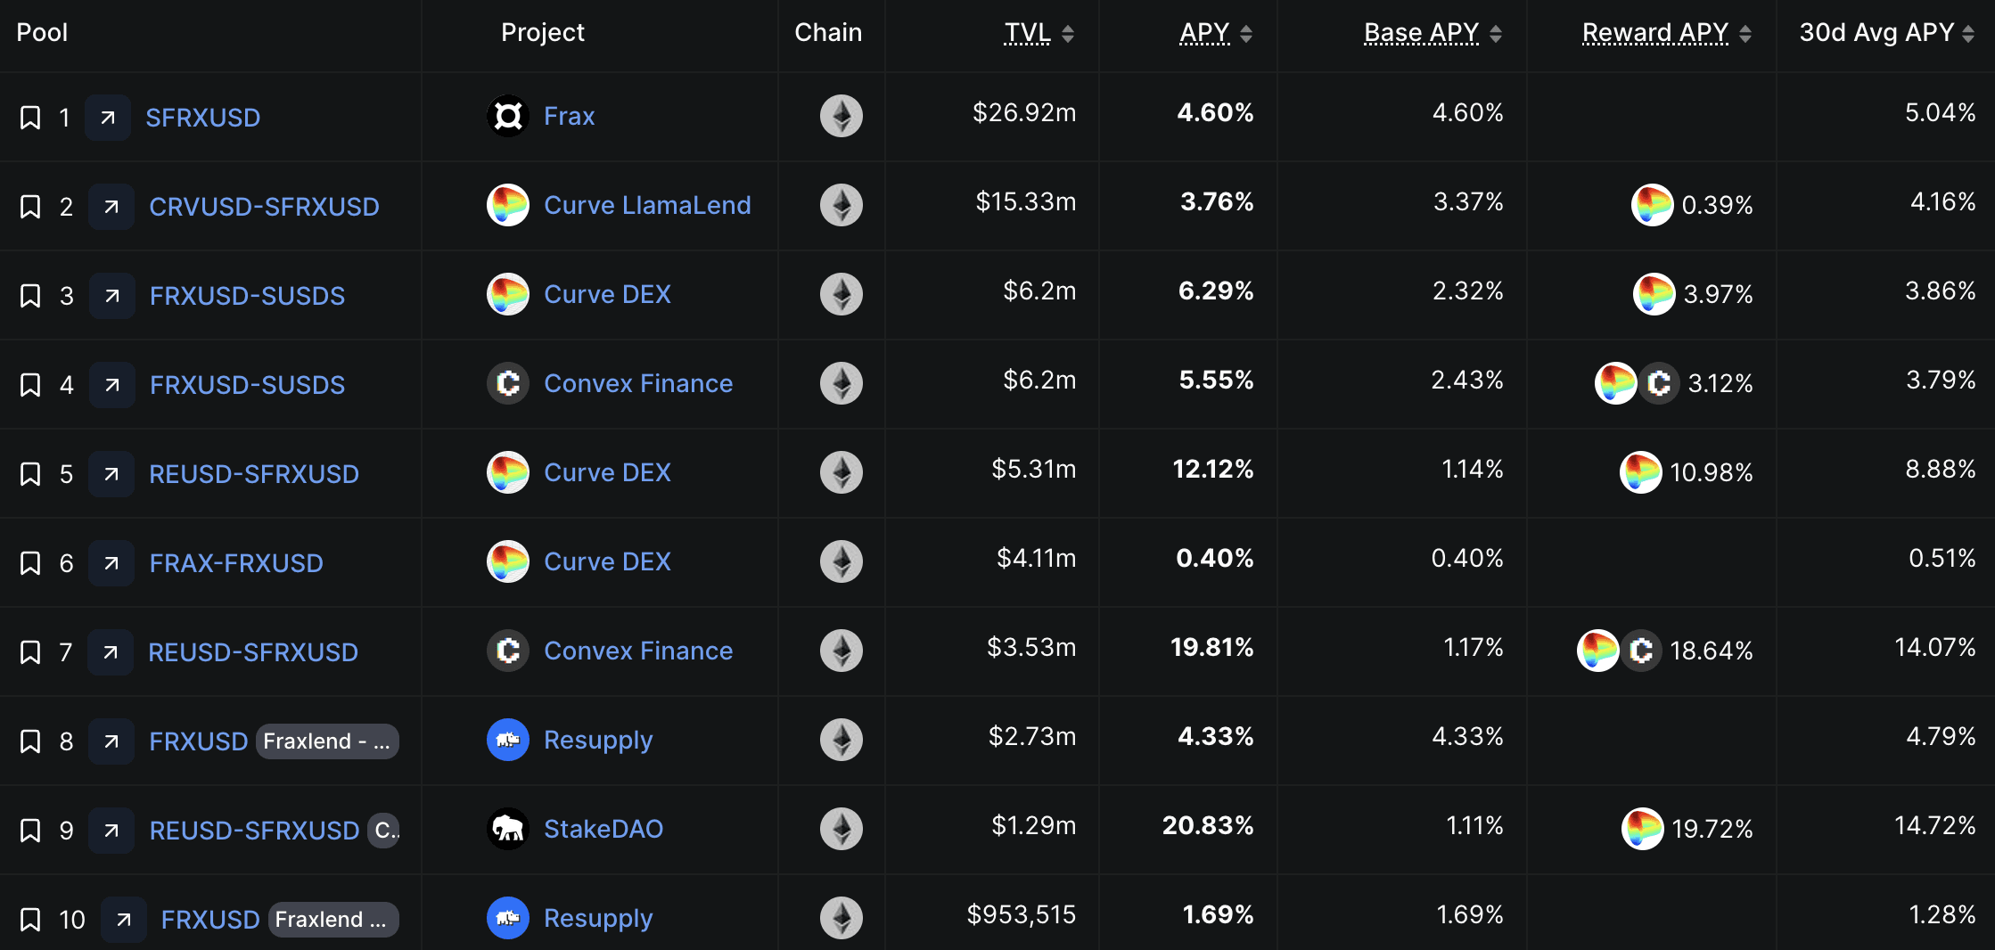The height and width of the screenshot is (950, 1995).
Task: Open external link arrow for SFRXUSD
Action: [x=108, y=118]
